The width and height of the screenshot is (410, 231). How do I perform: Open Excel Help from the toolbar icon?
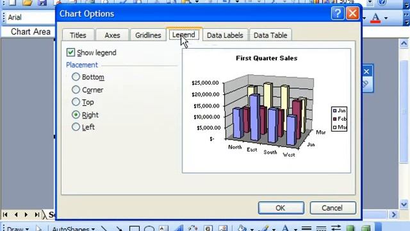tap(382, 3)
